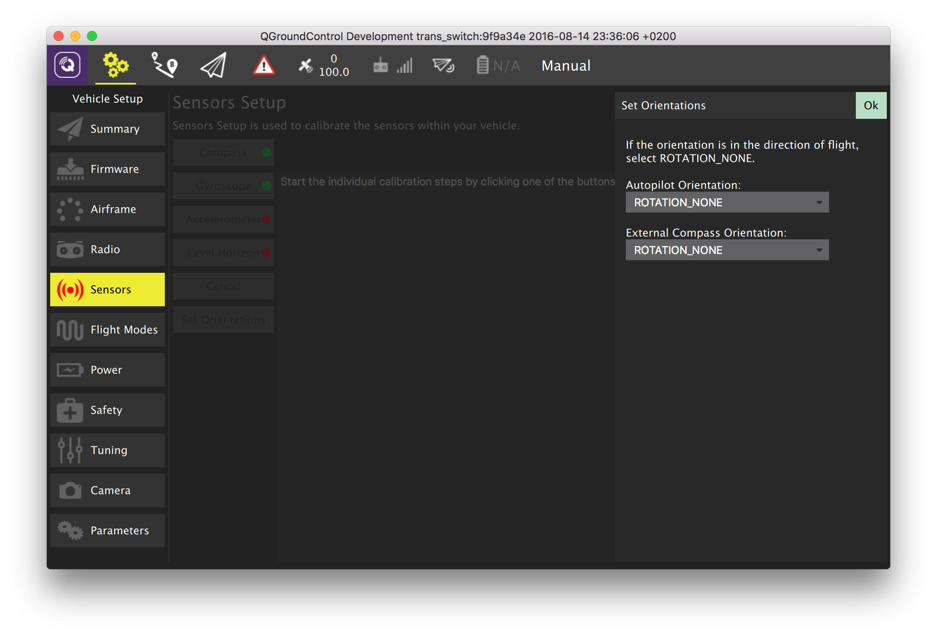
Task: Open the Plan waypoint view icon
Action: 164,65
